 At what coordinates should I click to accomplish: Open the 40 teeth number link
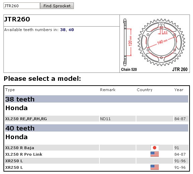tap(71, 30)
